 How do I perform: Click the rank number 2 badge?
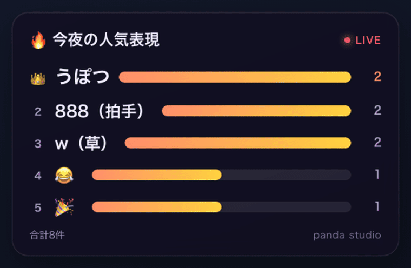(x=38, y=112)
